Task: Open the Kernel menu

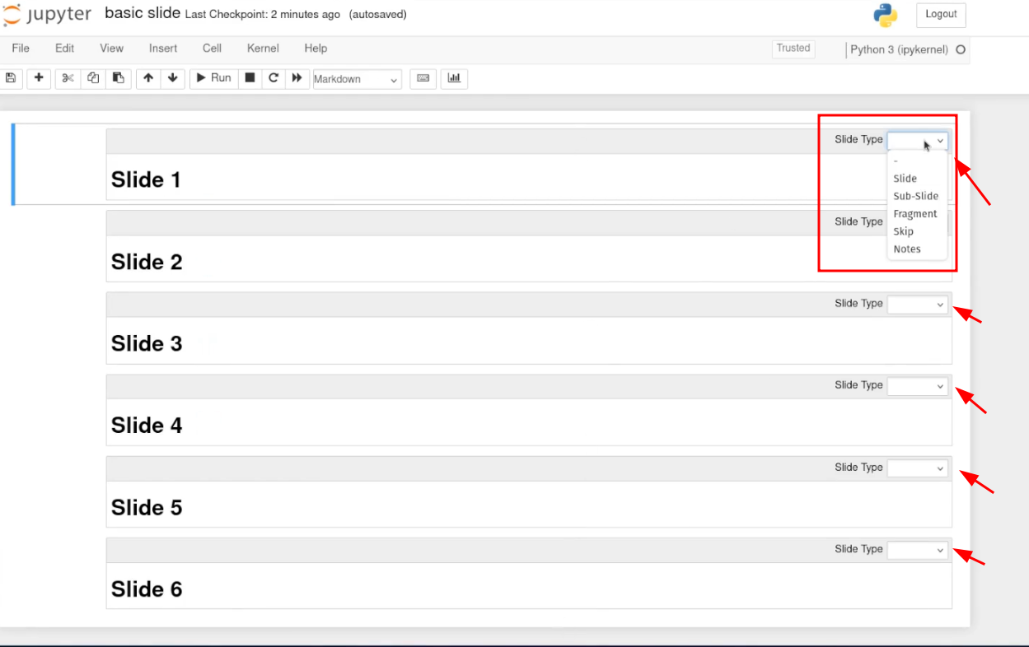Action: tap(263, 49)
